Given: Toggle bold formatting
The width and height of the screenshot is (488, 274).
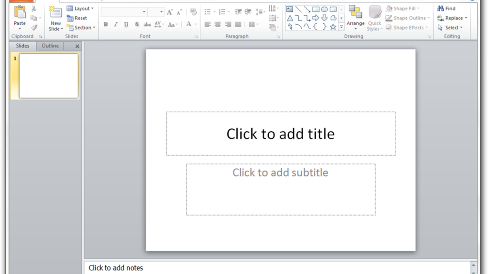Looking at the screenshot, I should 105,24.
